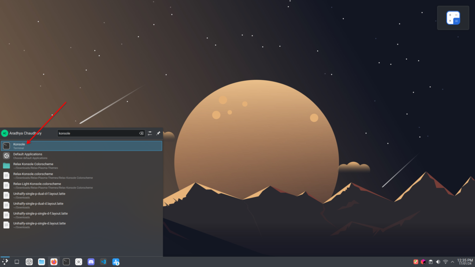Open the clock showing 12:35 PM
The width and height of the screenshot is (475, 267).
click(465, 262)
